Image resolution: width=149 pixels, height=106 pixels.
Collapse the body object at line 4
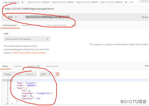pos(10,88)
